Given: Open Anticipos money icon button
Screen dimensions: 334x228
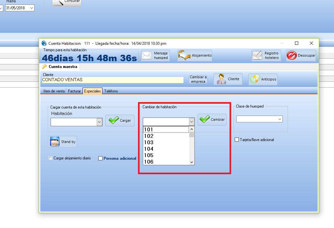Looking at the screenshot, I should 255,79.
